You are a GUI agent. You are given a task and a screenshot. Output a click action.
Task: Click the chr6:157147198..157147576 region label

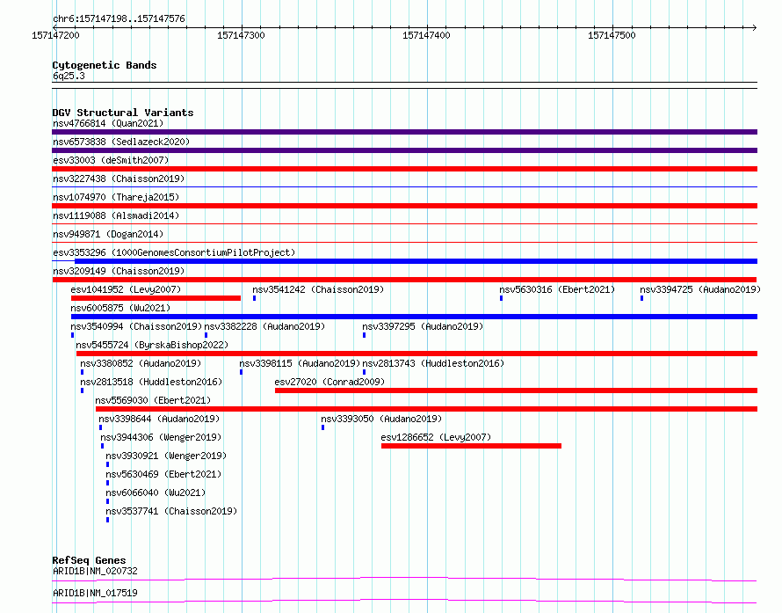[119, 19]
